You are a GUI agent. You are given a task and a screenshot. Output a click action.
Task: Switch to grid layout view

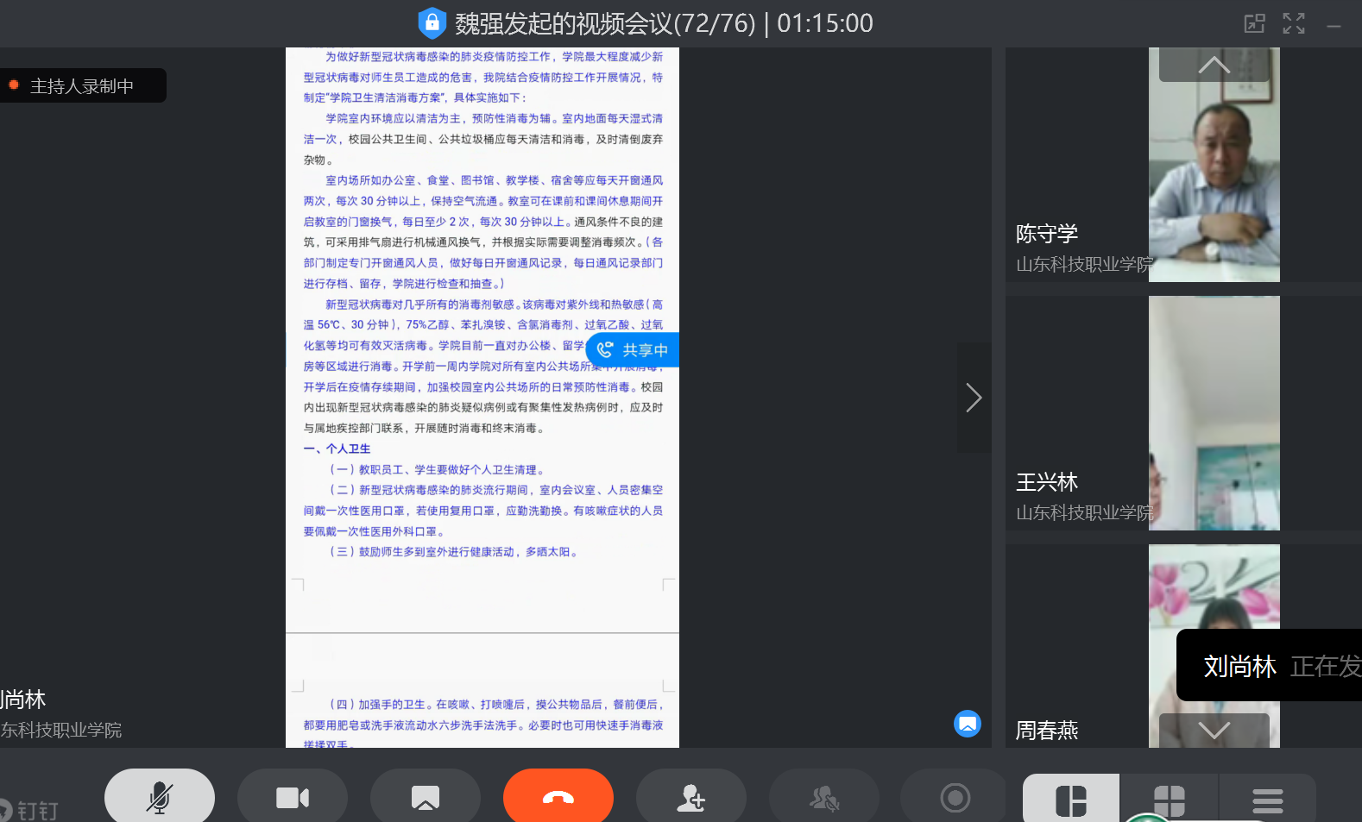tap(1170, 800)
